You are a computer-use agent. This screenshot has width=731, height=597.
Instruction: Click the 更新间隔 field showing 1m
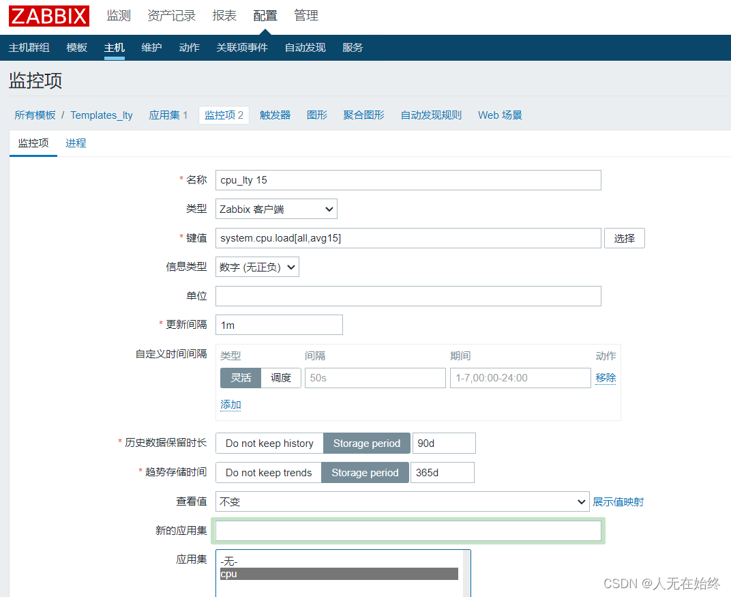pos(279,325)
